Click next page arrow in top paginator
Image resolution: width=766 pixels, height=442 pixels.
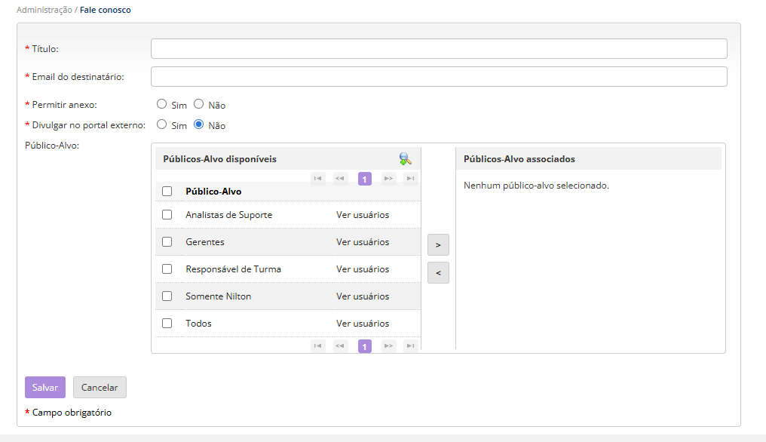pos(388,179)
